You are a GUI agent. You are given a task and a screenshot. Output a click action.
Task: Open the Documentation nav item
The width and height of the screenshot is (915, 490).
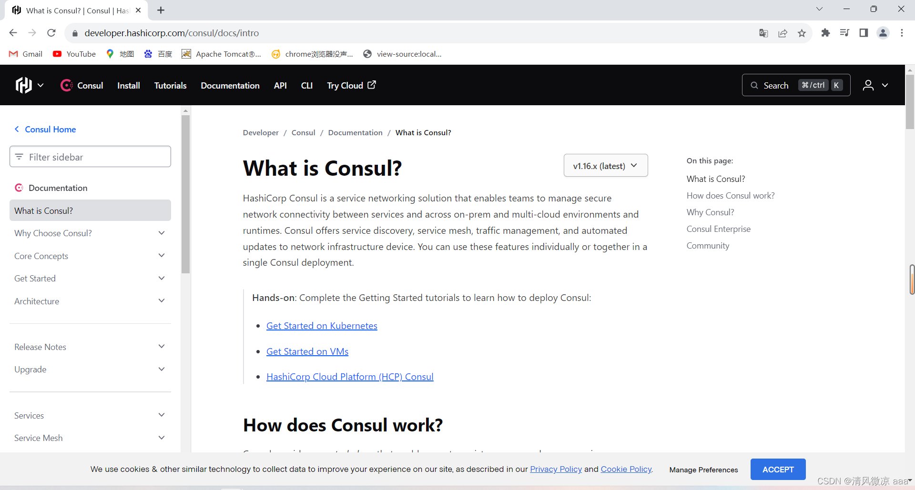coord(230,85)
